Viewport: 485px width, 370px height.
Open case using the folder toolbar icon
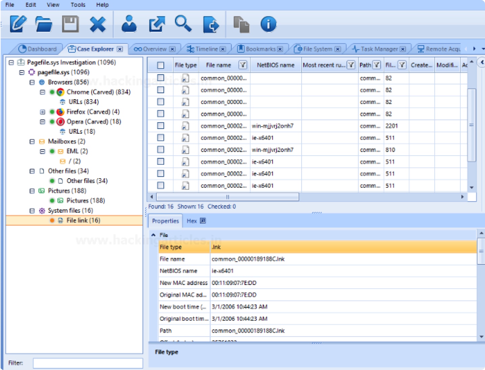(x=44, y=24)
